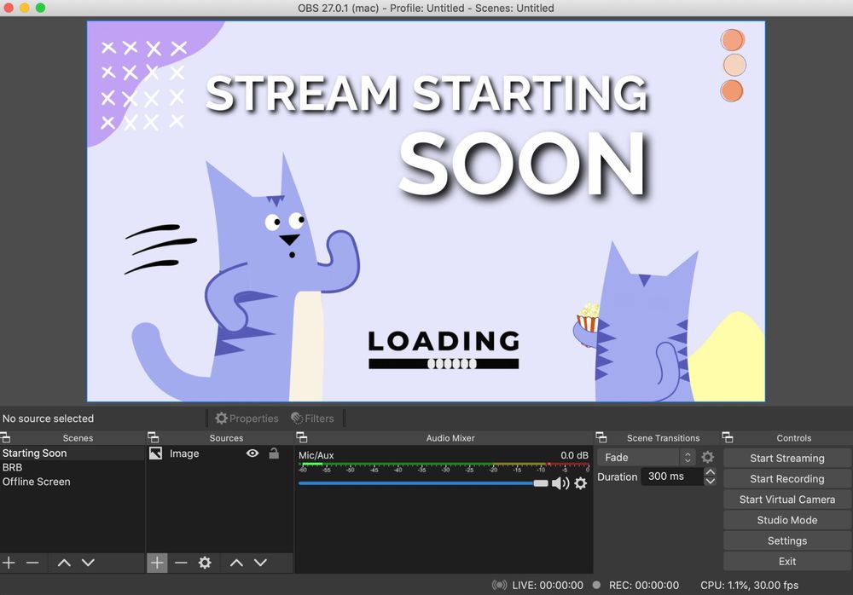Add a new scene using the plus icon

coord(9,563)
